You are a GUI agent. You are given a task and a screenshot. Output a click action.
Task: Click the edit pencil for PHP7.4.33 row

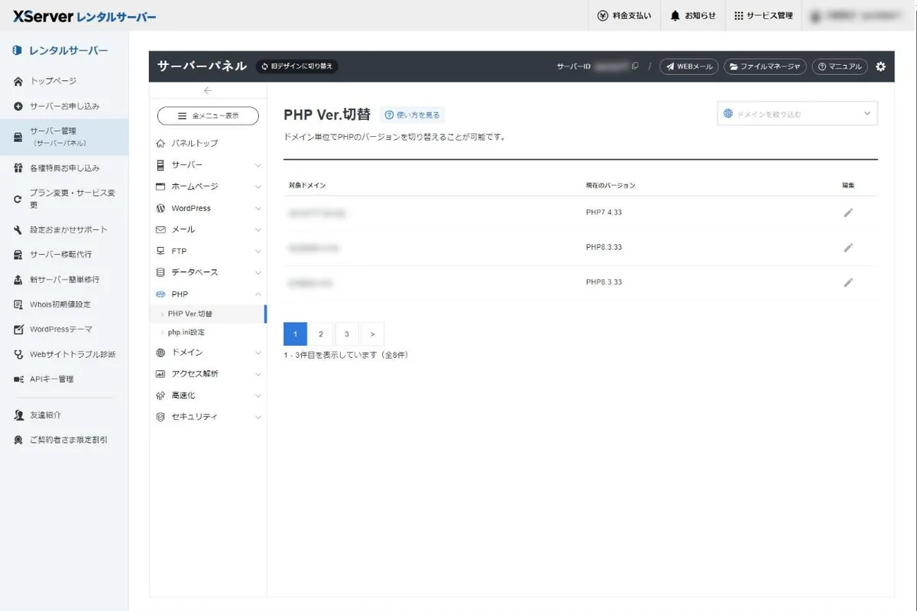pos(848,213)
